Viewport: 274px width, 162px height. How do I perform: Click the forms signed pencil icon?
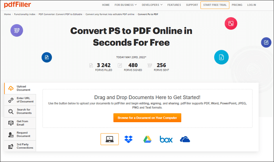120,65
